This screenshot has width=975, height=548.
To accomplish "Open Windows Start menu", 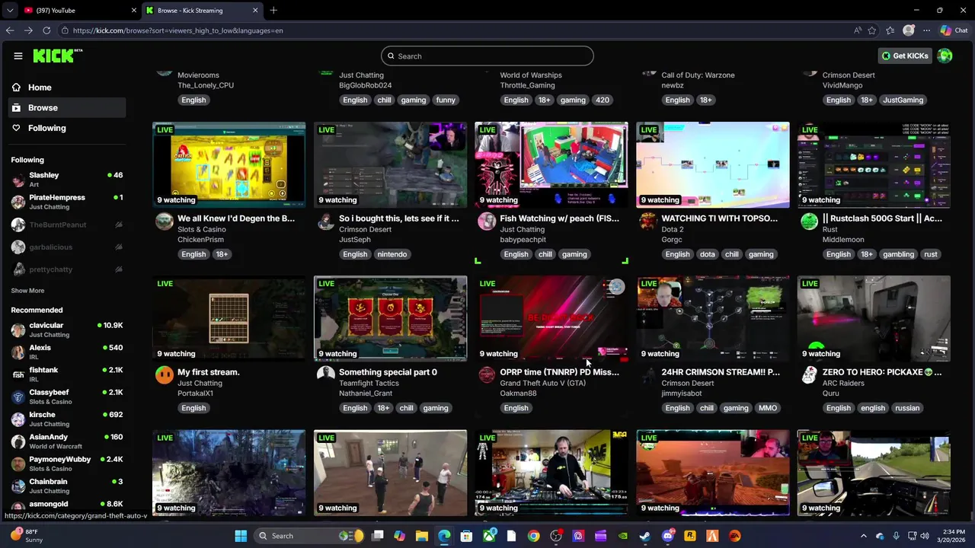I will (241, 536).
